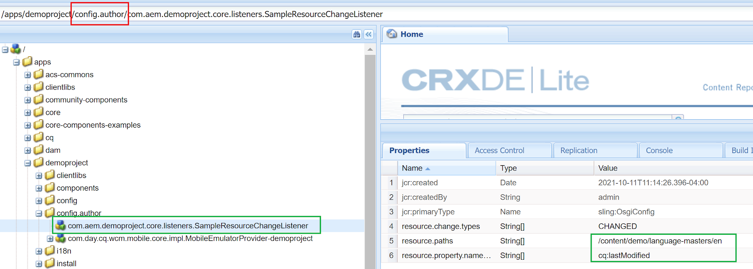Image resolution: width=753 pixels, height=269 pixels.
Task: Select the clientlibs node under demoproject
Action: [x=72, y=175]
